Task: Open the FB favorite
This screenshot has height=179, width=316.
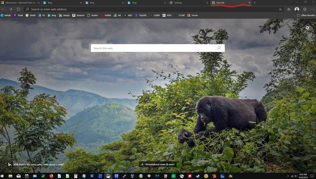Action: 41,15
